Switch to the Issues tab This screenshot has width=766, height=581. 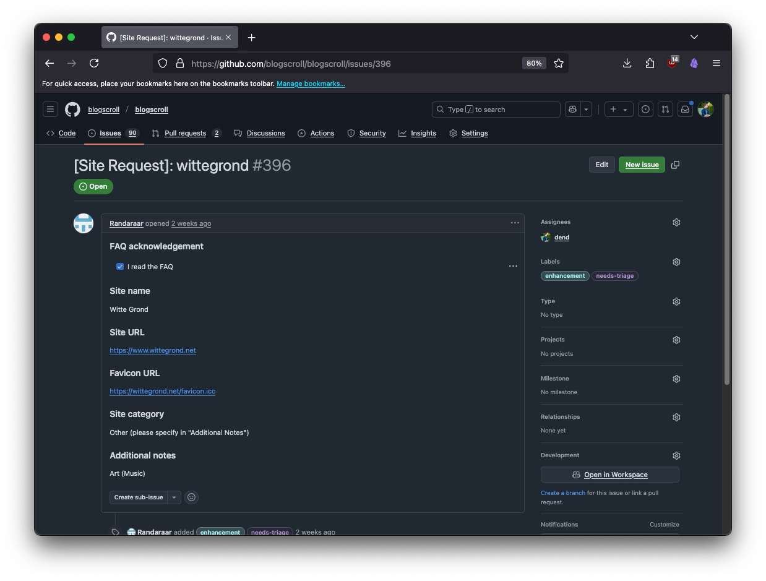pyautogui.click(x=114, y=133)
